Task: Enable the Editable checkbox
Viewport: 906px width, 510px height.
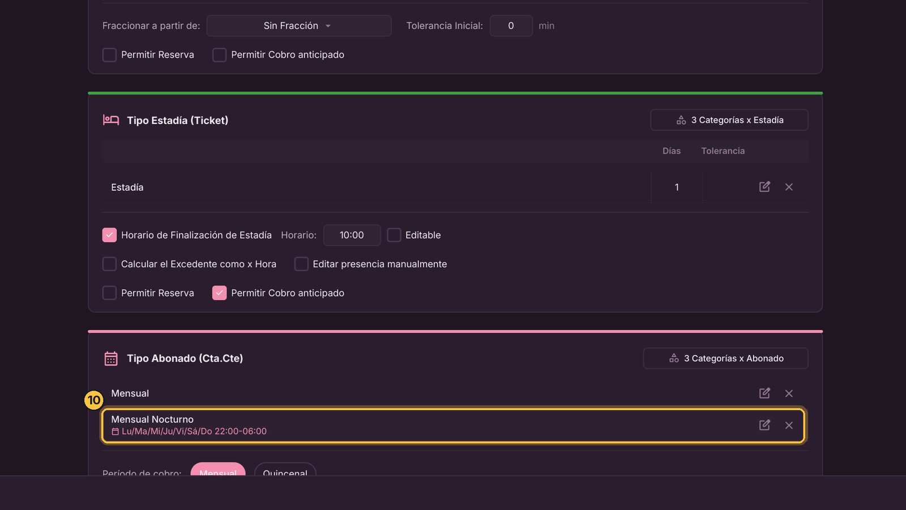Action: [x=394, y=235]
